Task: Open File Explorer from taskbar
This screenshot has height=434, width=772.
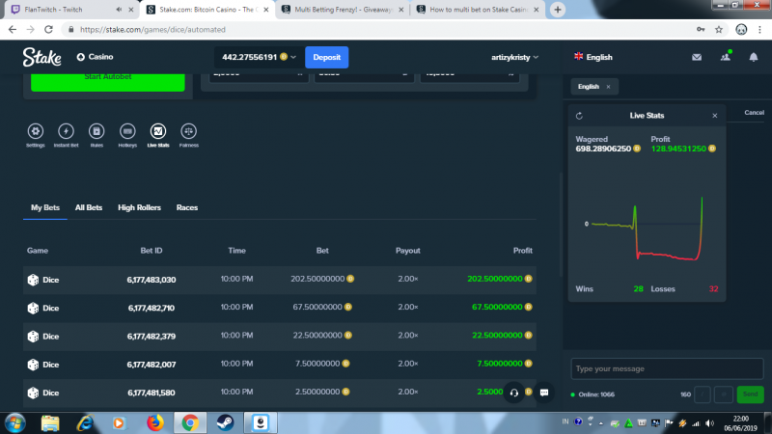Action: pyautogui.click(x=50, y=422)
